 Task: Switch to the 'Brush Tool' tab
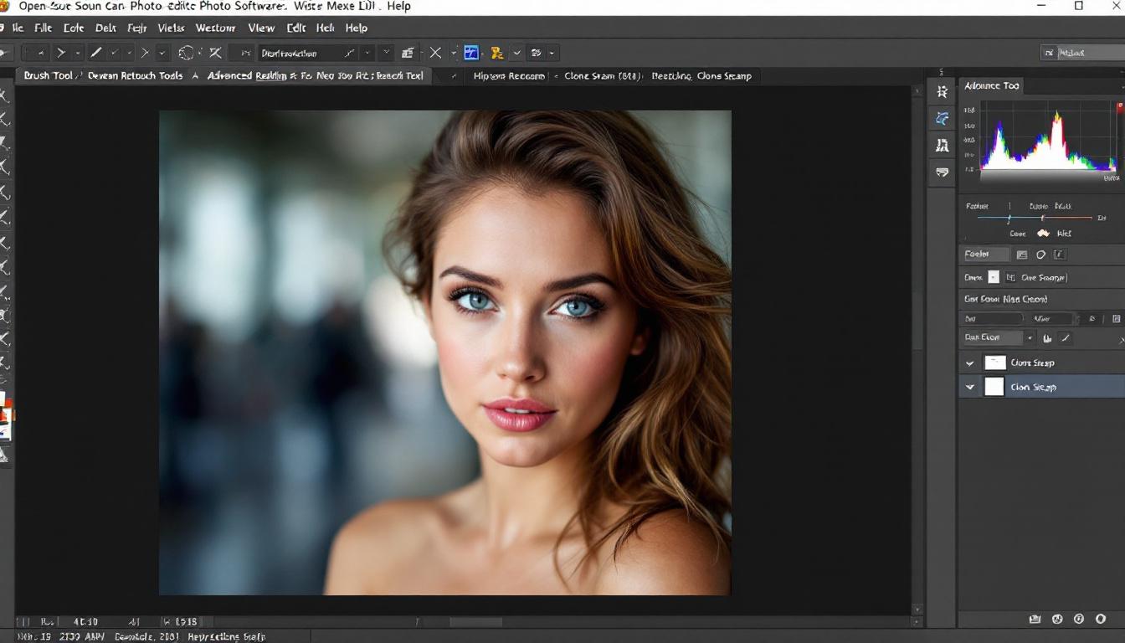tap(48, 75)
